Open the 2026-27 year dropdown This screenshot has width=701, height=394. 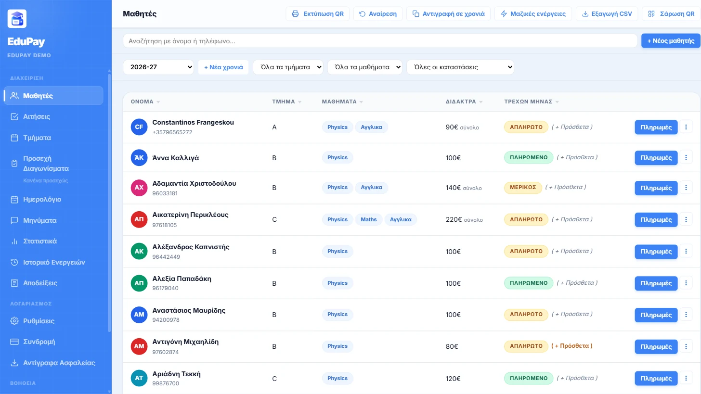point(158,67)
